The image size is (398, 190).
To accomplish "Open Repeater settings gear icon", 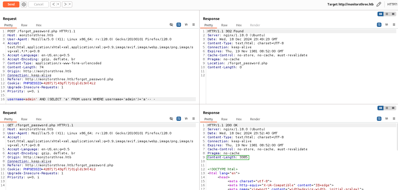I will pyautogui.click(x=24, y=4).
